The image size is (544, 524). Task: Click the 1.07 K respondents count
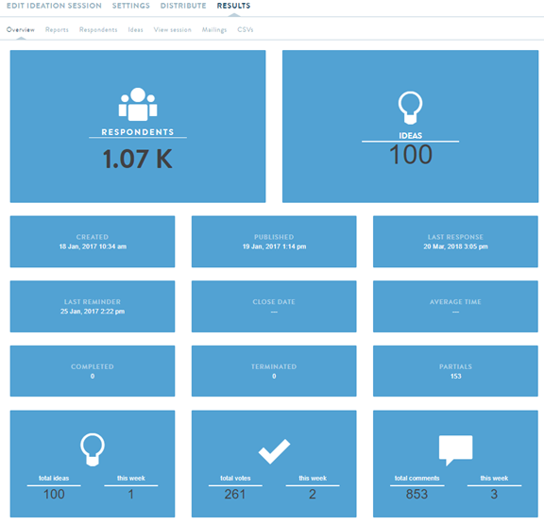coord(137,160)
